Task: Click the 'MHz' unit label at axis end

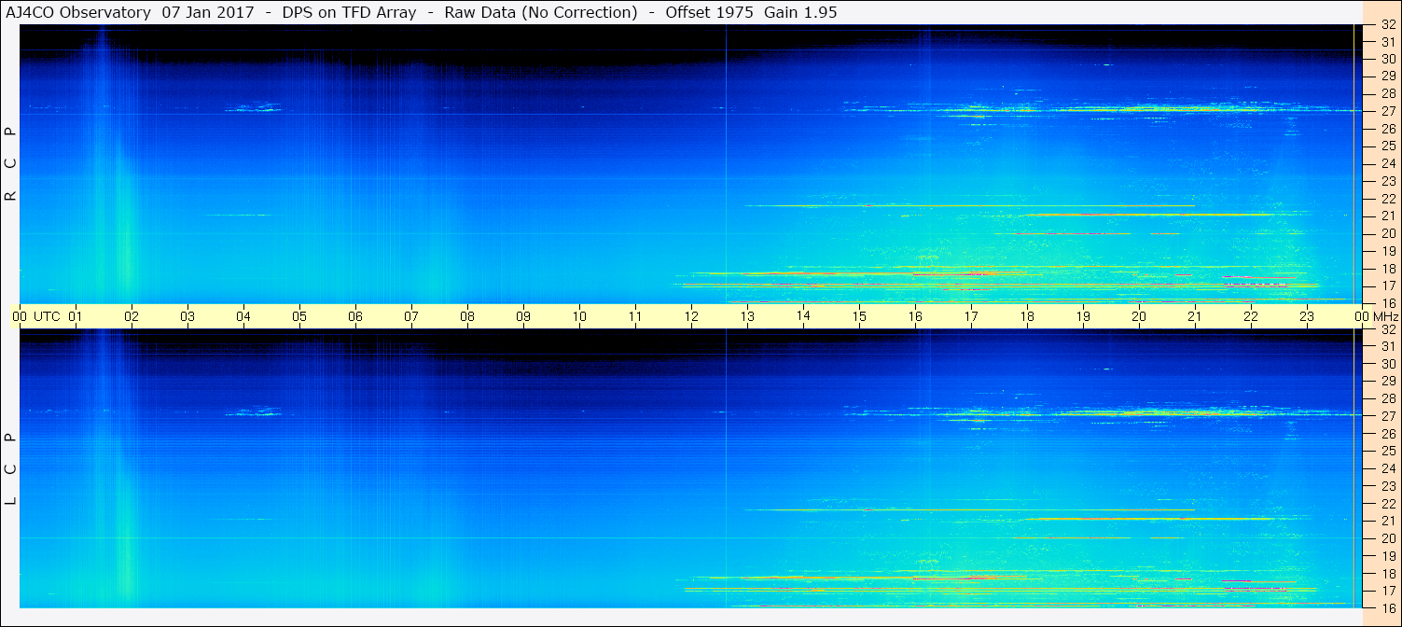Action: 1385,316
